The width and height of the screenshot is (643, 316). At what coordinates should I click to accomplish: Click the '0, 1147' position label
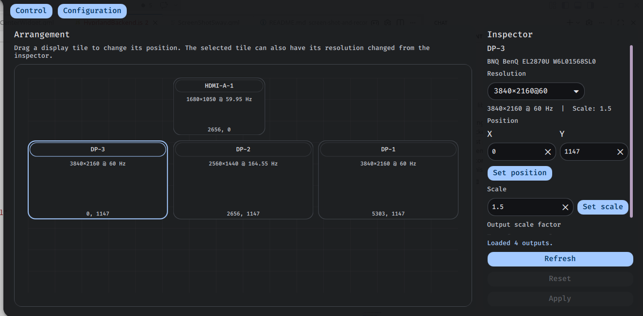point(98,214)
